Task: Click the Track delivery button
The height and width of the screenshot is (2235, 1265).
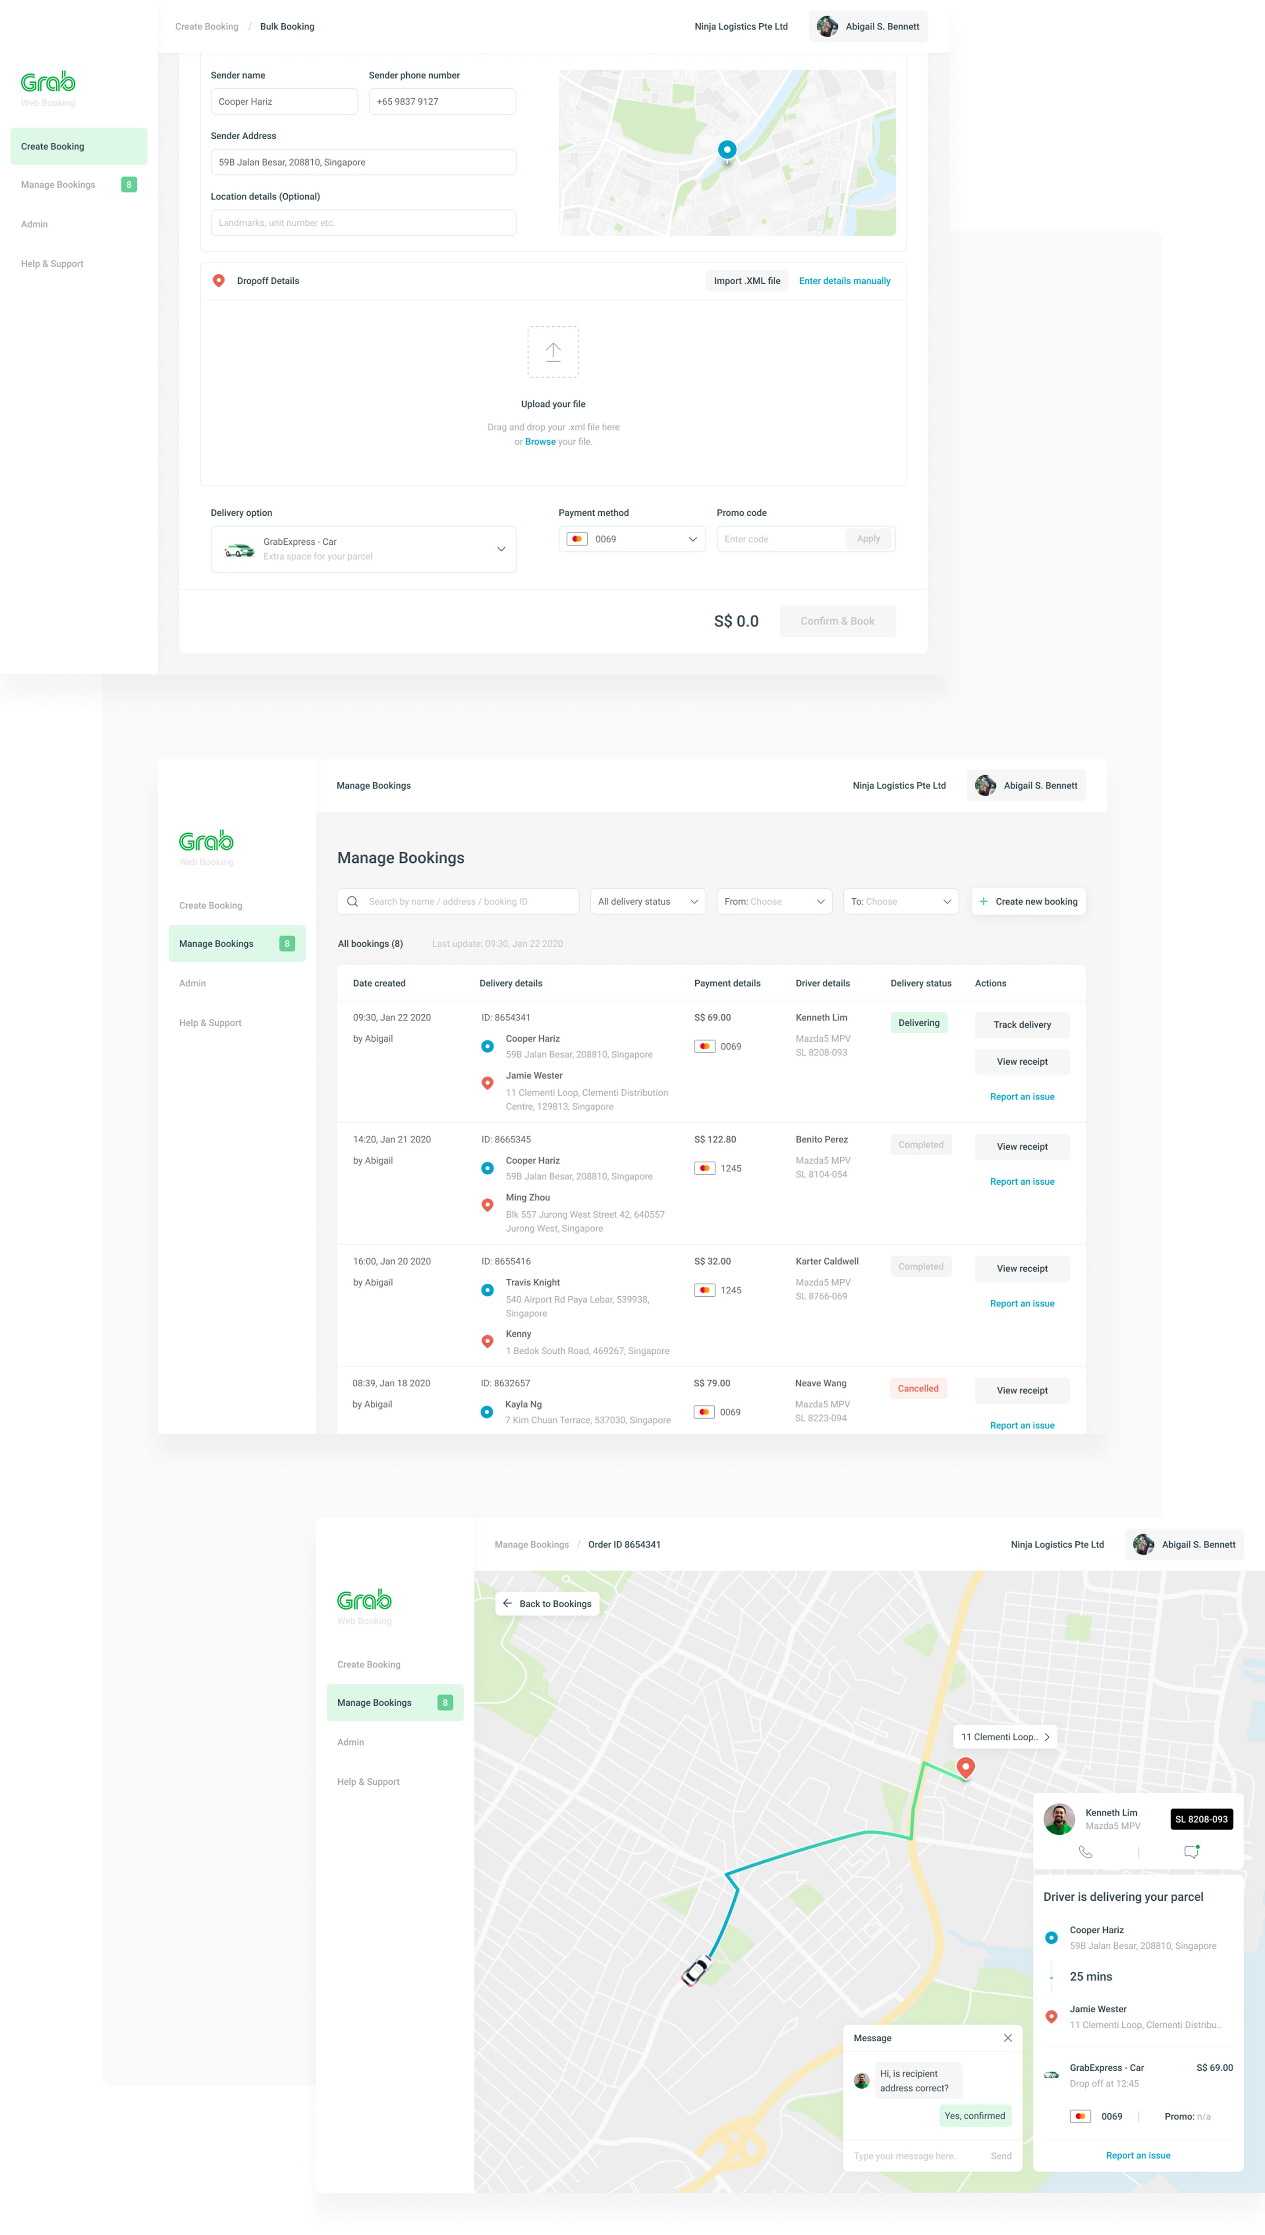Action: [x=1021, y=1024]
